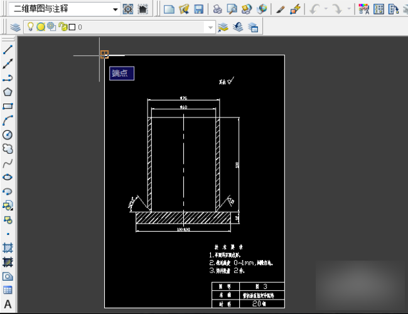Viewport: 408px width, 314px height.
Task: Open the redo history dropdown arrow
Action: point(349,9)
